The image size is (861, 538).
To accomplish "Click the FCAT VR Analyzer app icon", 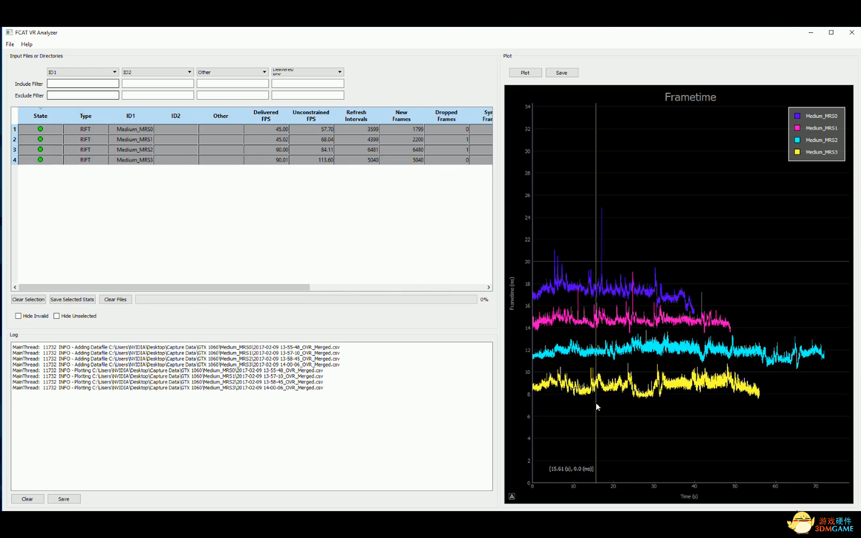I will (x=9, y=32).
